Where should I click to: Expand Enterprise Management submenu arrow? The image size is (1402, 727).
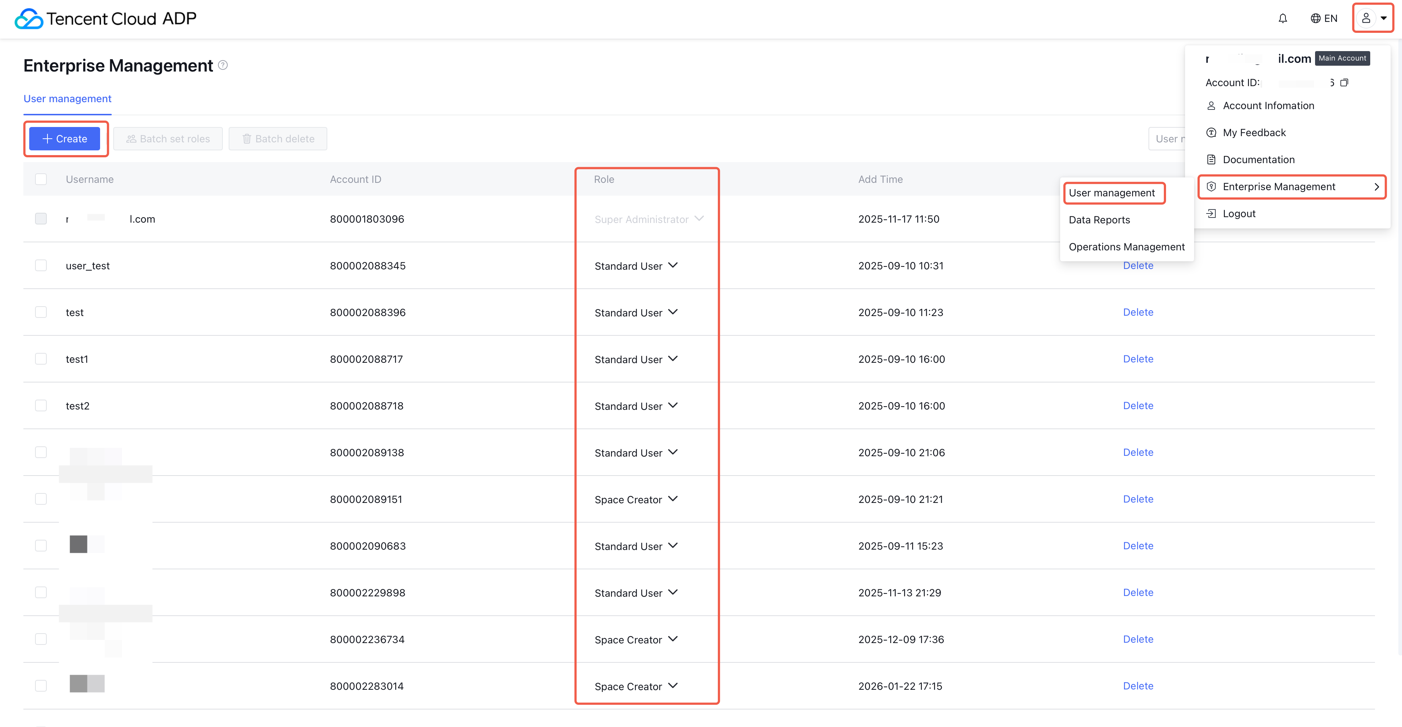point(1376,187)
